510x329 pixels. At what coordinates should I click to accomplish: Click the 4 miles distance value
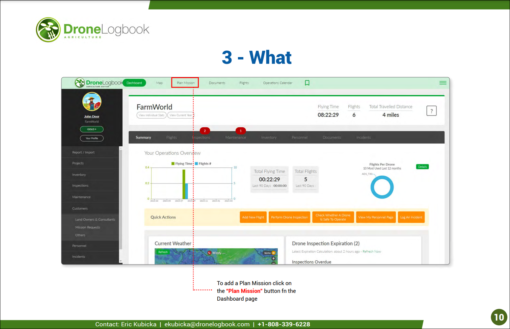391,115
